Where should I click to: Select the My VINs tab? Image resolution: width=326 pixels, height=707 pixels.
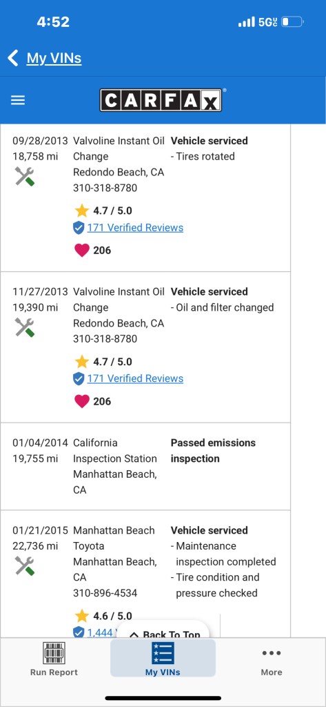[x=163, y=658]
